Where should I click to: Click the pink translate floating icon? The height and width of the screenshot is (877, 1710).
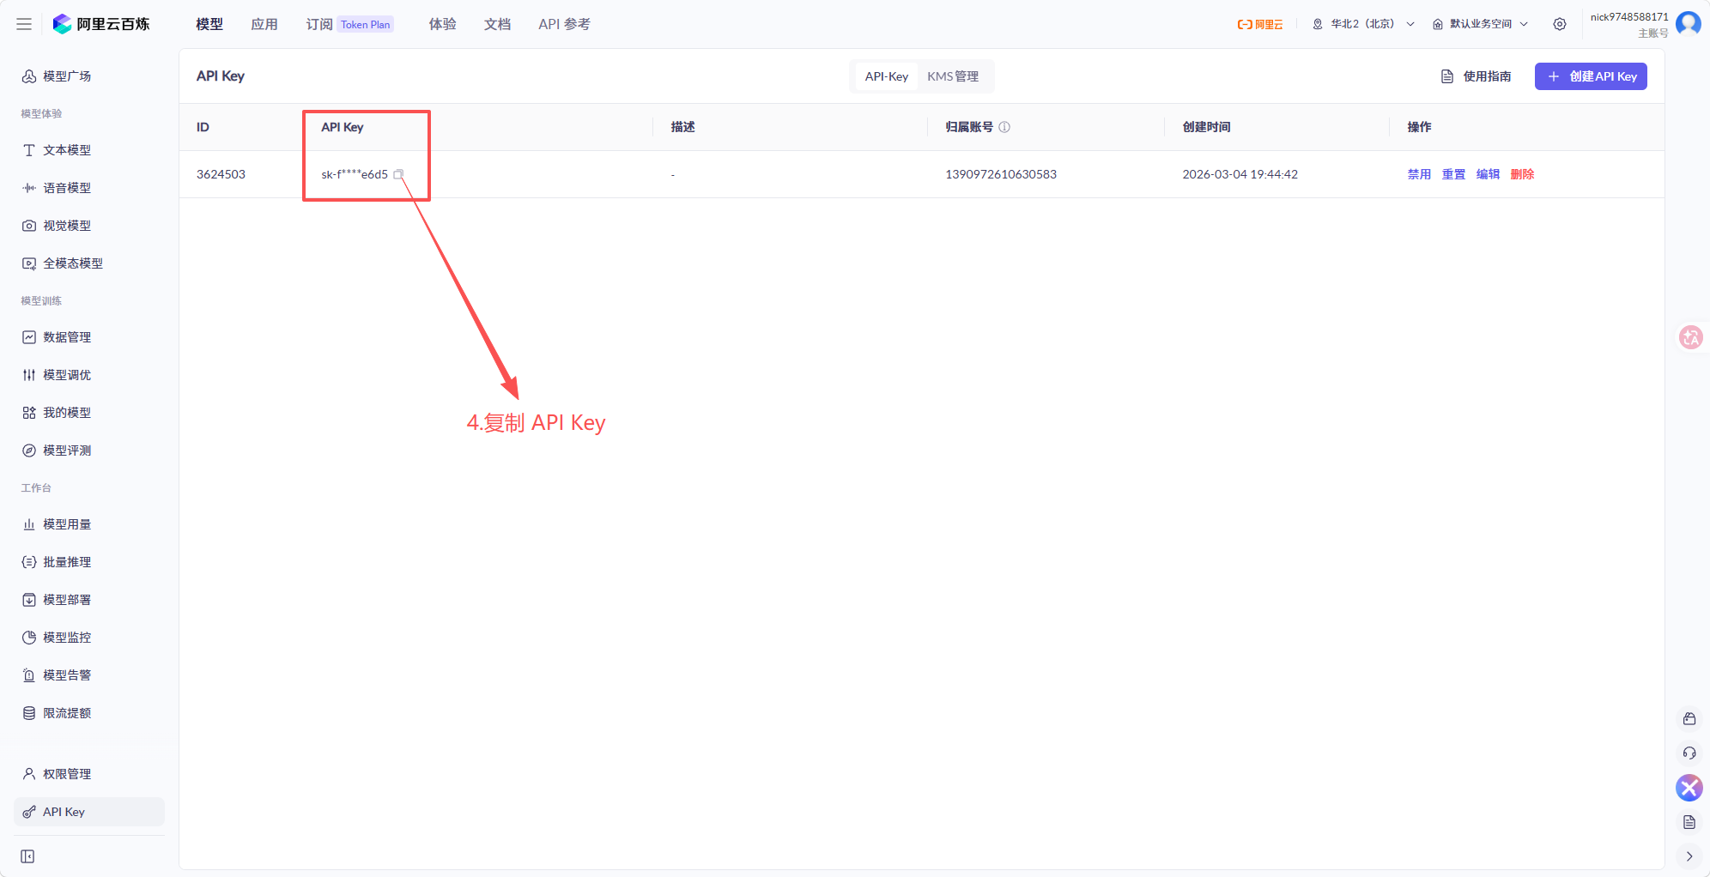pos(1690,337)
